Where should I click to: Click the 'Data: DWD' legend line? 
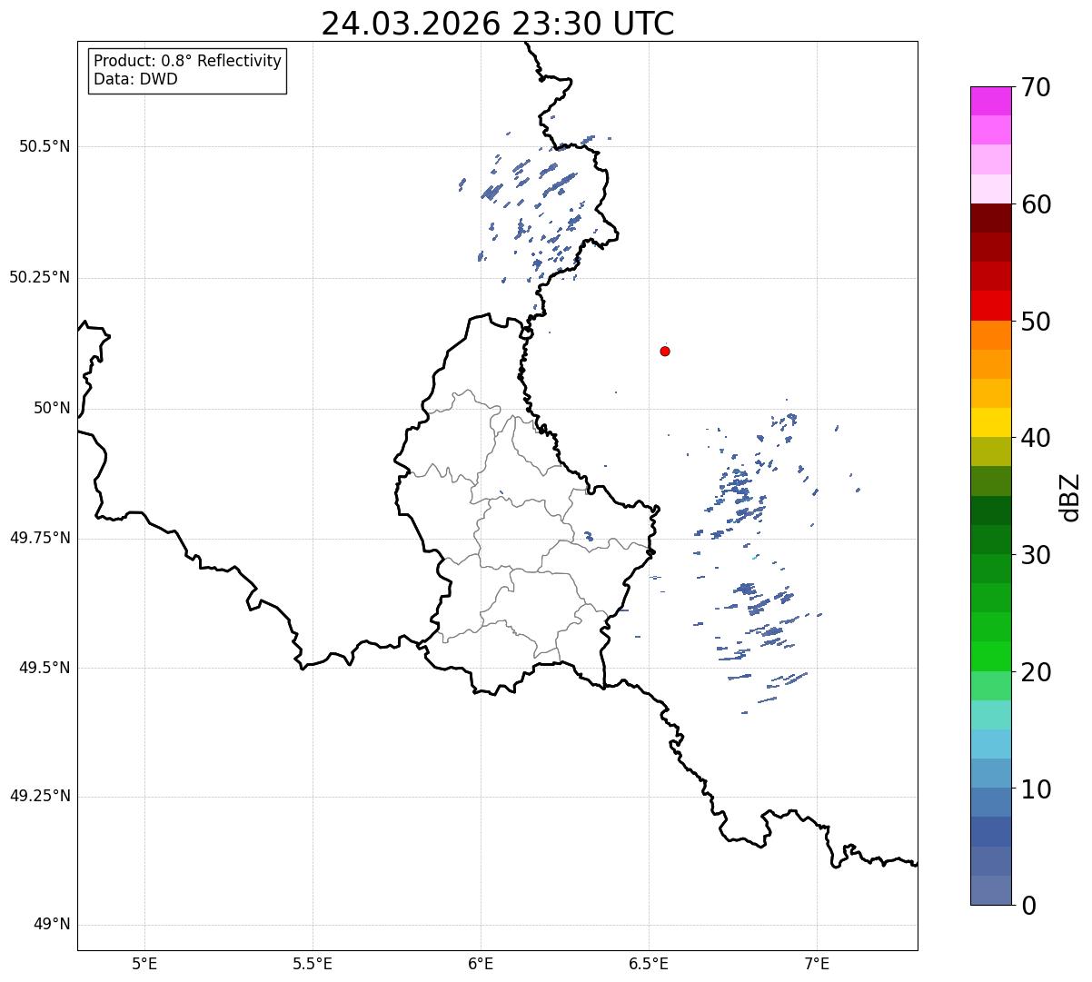(x=135, y=79)
